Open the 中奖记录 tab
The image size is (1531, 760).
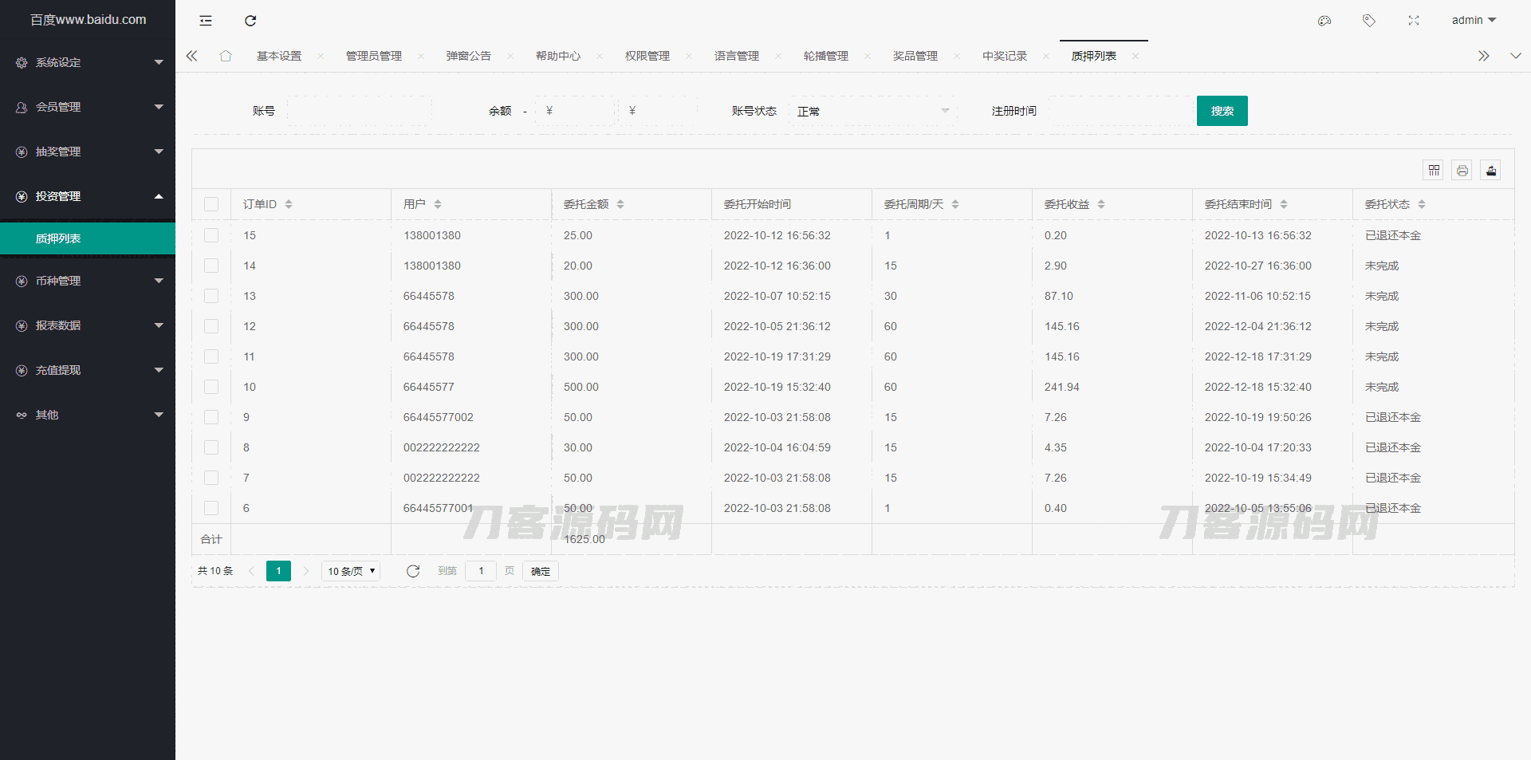[1005, 56]
